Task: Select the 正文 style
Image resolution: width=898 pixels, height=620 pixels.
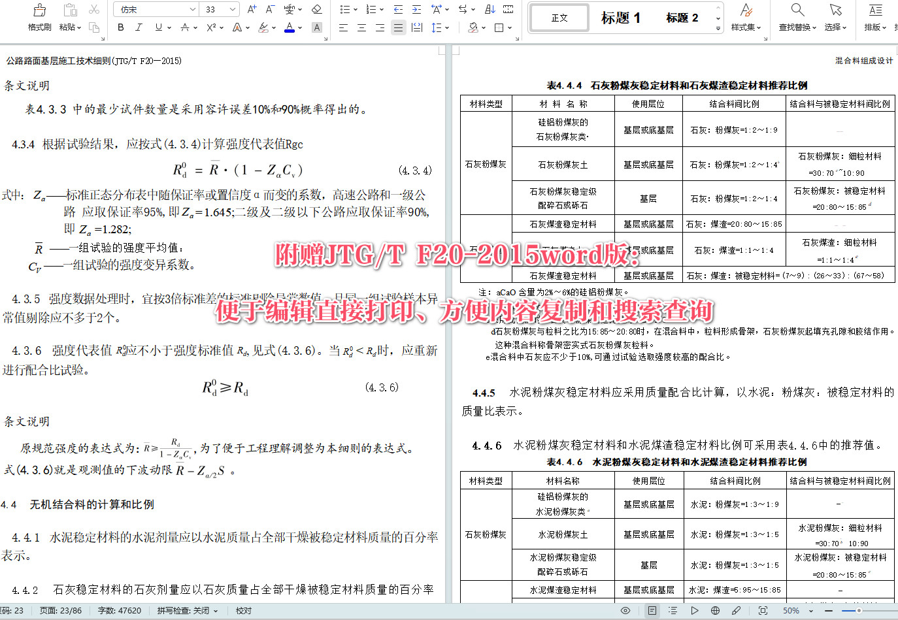Action: [559, 18]
